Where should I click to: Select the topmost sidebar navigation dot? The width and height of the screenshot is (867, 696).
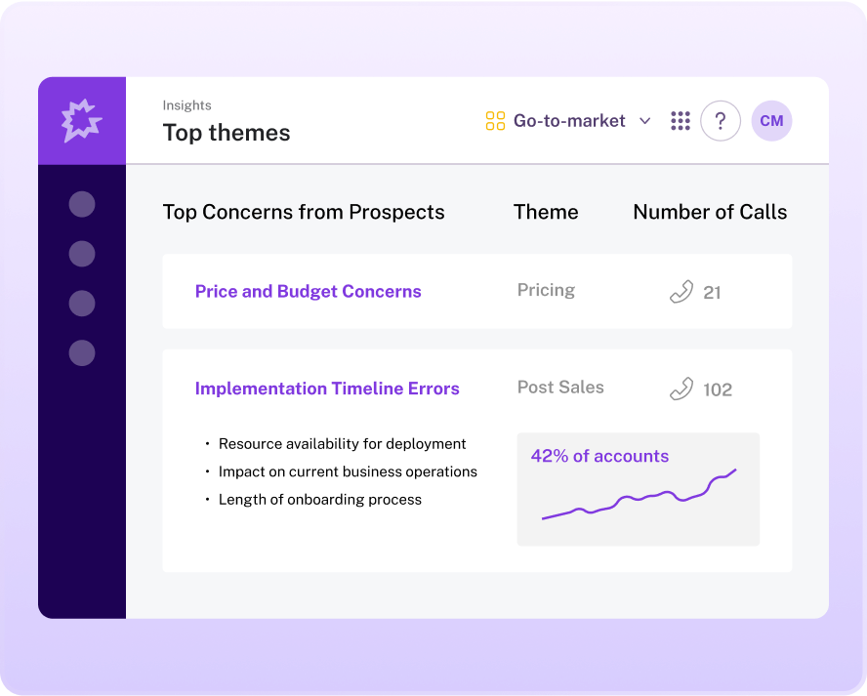click(x=81, y=204)
